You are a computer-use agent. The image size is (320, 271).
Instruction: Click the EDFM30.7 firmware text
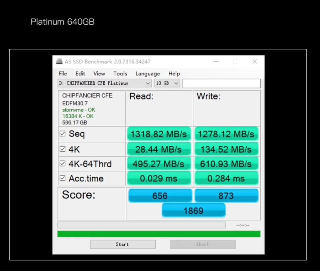75,103
